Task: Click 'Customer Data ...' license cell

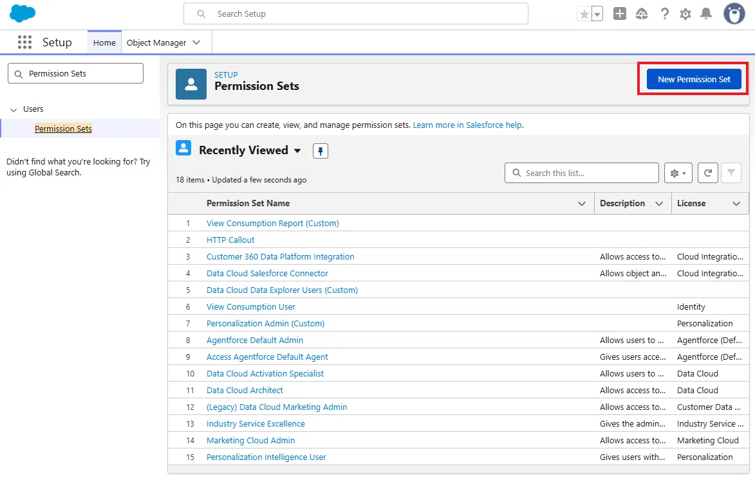Action: coord(709,407)
